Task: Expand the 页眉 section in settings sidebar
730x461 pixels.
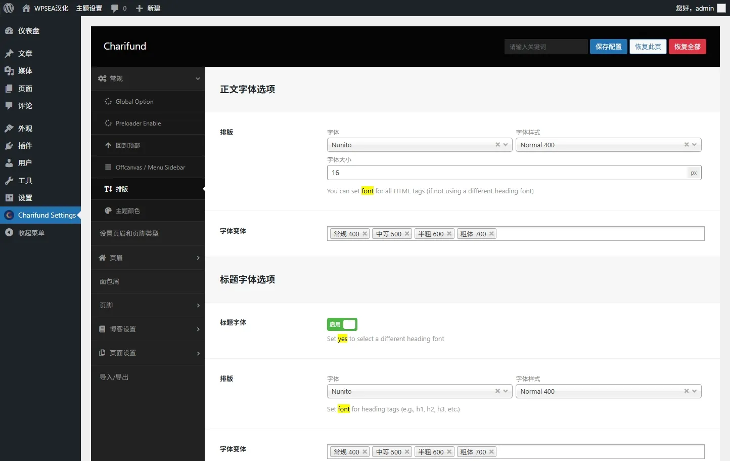Action: click(x=148, y=258)
